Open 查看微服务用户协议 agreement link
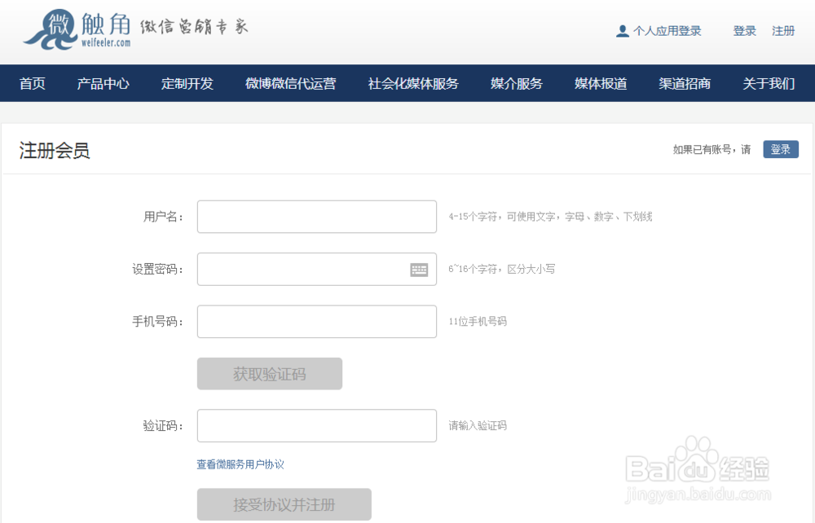The image size is (815, 523). pyautogui.click(x=241, y=464)
